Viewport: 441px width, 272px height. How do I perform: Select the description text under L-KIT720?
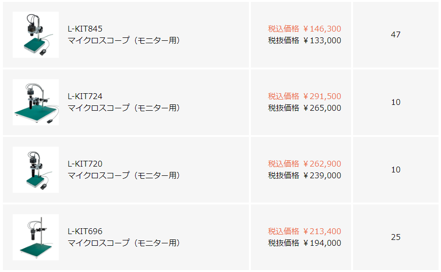point(123,175)
